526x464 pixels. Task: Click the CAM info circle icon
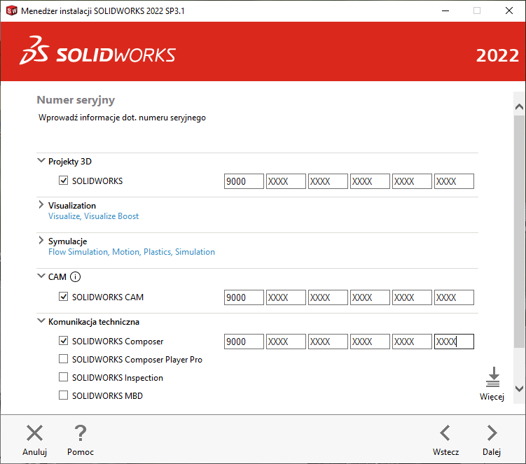point(75,277)
